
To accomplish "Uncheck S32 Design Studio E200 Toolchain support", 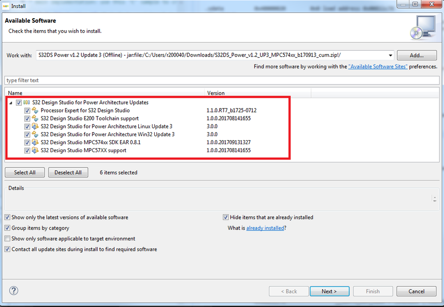I will pos(27,118).
